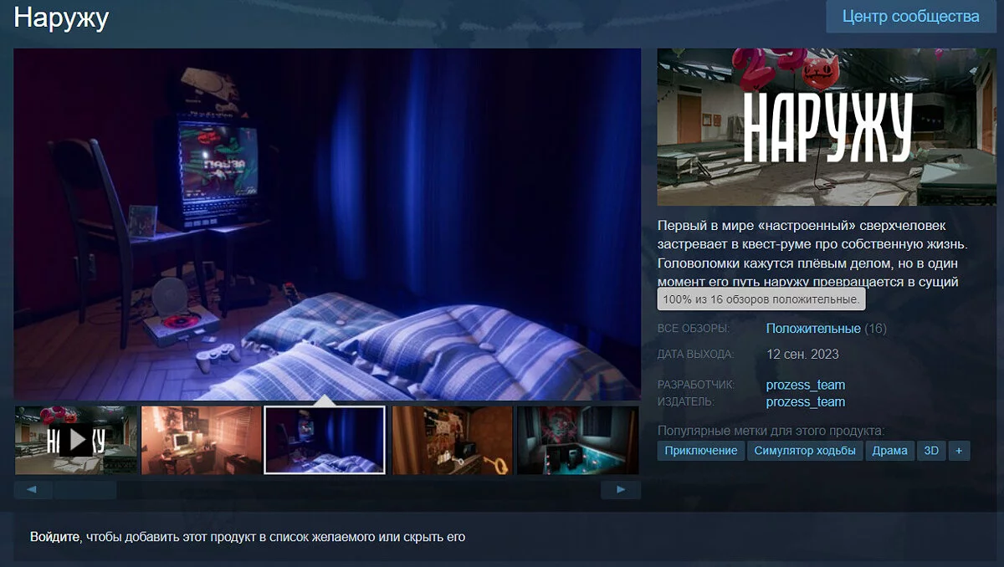Image resolution: width=1004 pixels, height=567 pixels.
Task: Select the blue bedroom screenshot thumbnail
Action: tap(325, 440)
